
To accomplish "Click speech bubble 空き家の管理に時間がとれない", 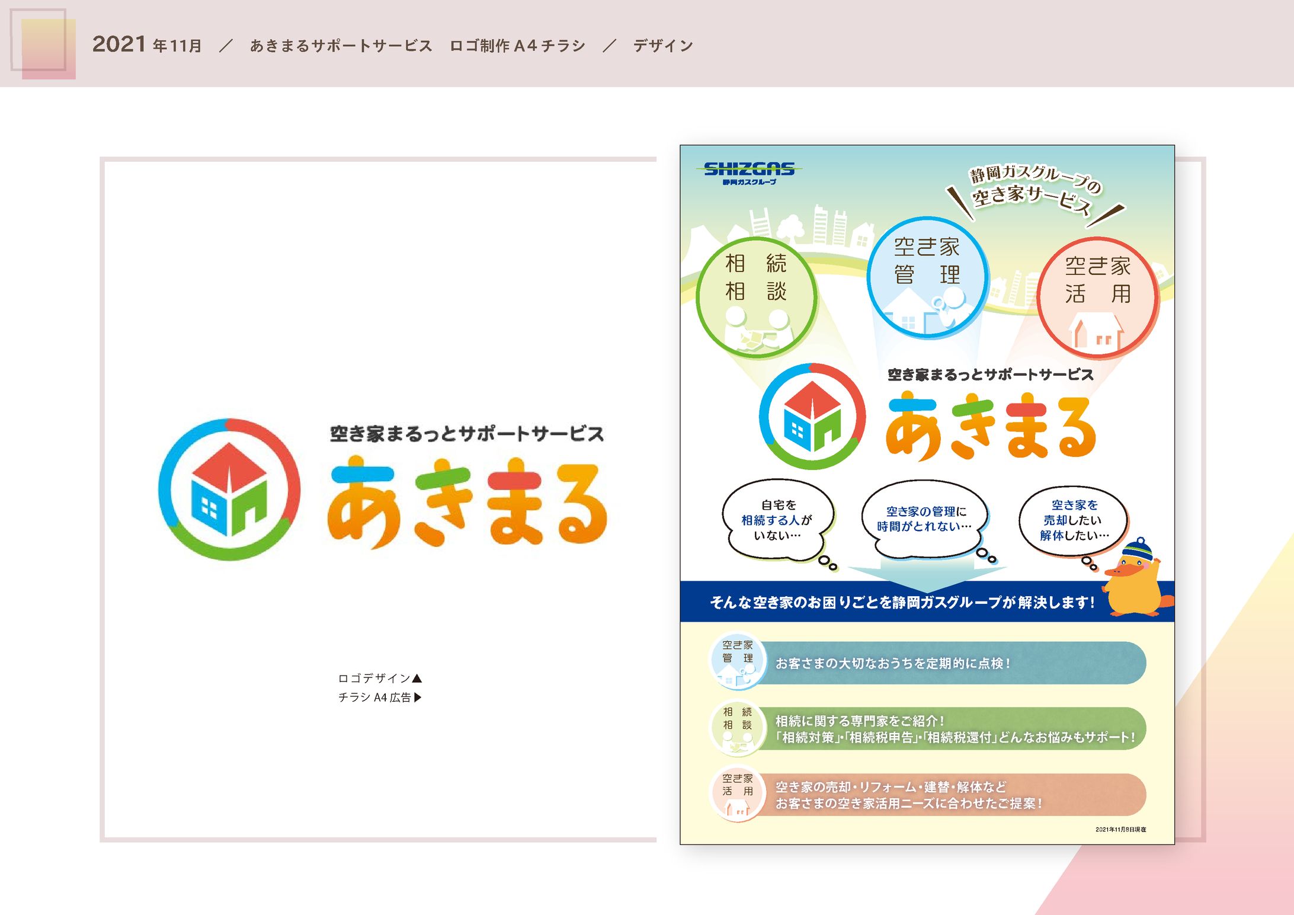I will click(x=924, y=519).
